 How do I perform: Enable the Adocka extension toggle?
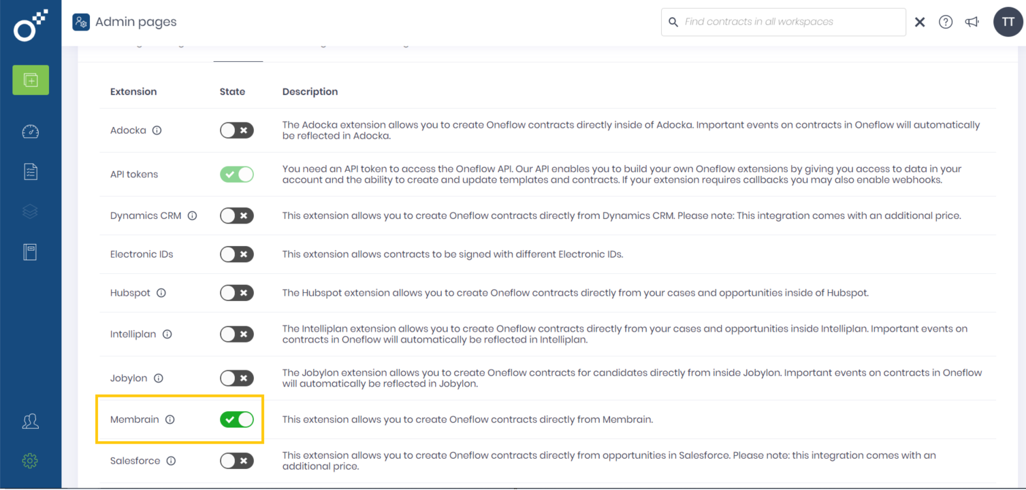coord(236,130)
